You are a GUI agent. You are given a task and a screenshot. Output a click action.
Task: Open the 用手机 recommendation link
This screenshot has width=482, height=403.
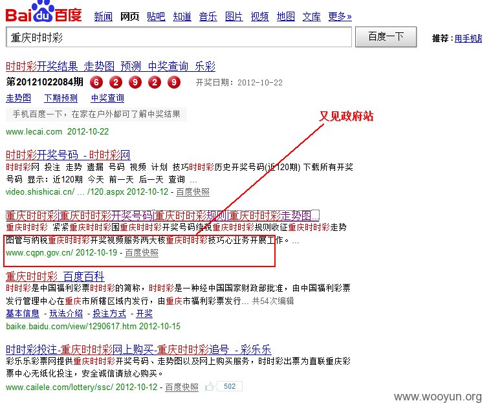(x=468, y=38)
